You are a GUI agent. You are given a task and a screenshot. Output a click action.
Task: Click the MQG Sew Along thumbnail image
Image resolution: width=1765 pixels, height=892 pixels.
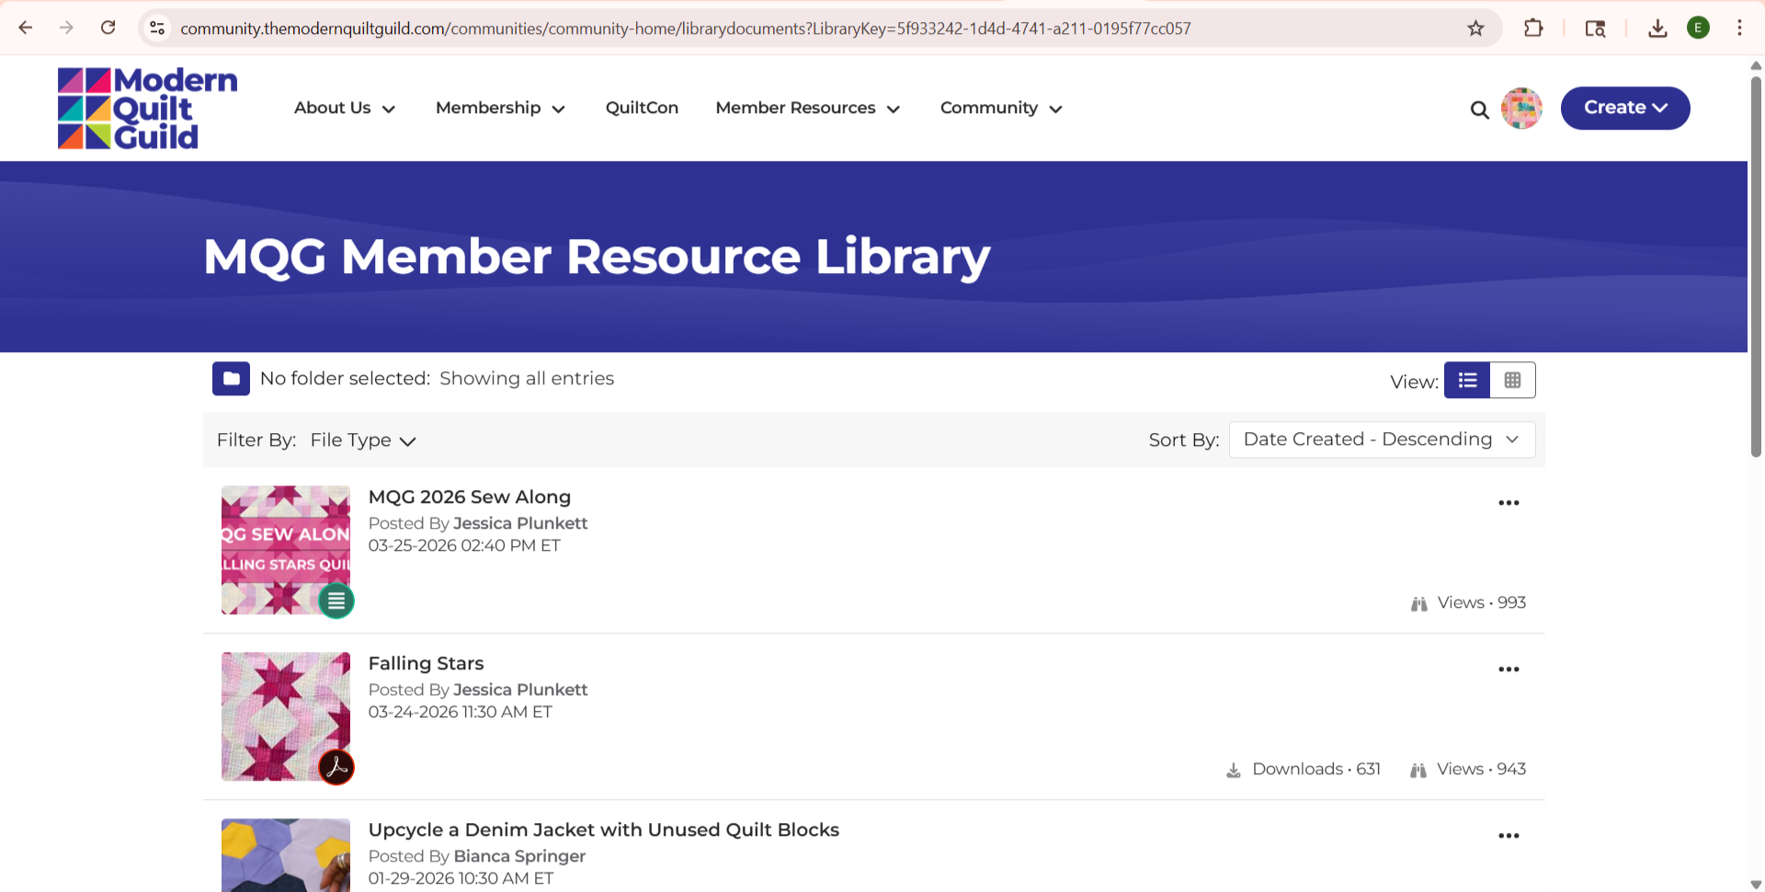pos(285,550)
